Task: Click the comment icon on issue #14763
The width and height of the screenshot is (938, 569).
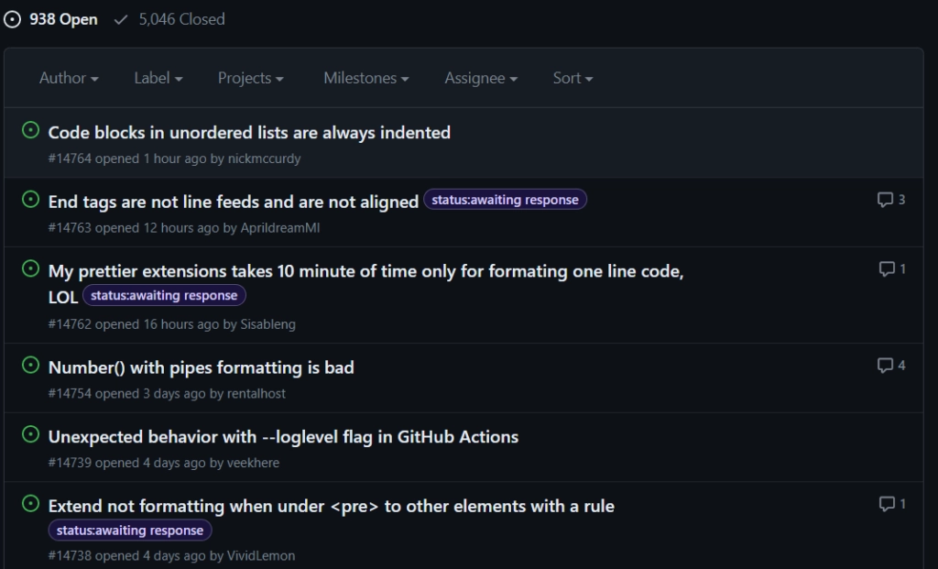Action: point(885,200)
